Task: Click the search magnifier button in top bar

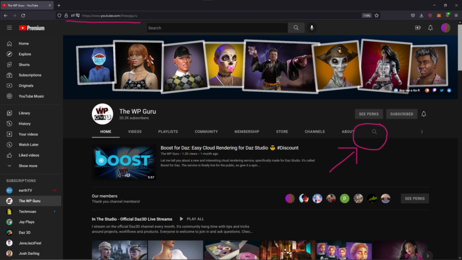Action: tap(296, 28)
